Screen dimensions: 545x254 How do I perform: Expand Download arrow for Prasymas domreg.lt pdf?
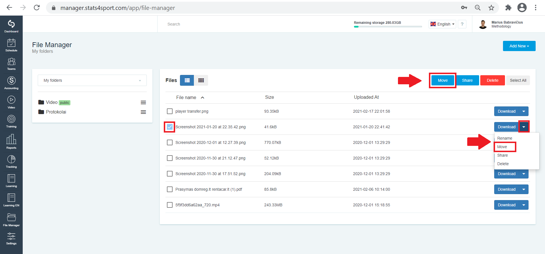[x=524, y=189]
